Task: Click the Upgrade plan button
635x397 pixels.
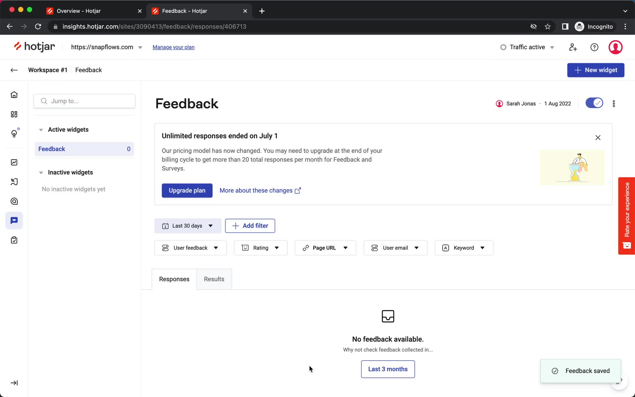Action: 187,190
